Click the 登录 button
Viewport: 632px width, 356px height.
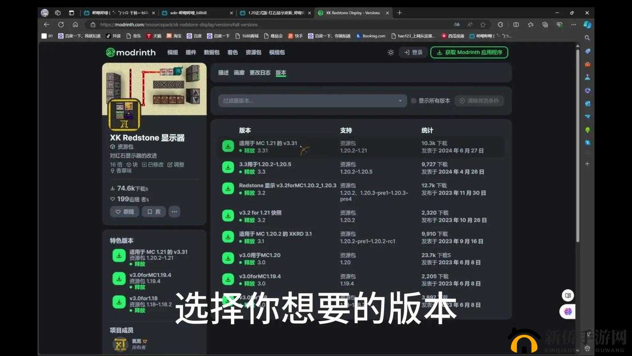click(x=413, y=52)
